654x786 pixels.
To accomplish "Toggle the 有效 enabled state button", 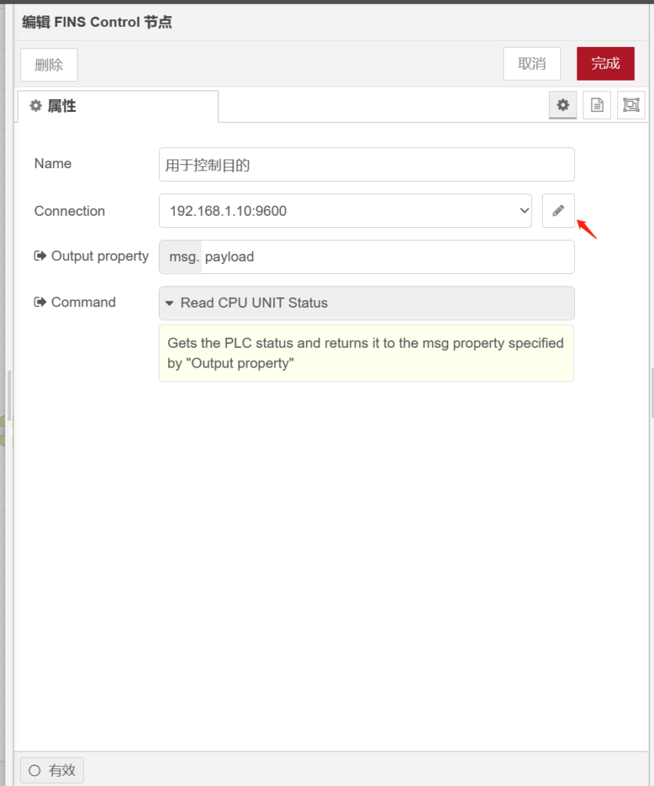I will click(51, 771).
